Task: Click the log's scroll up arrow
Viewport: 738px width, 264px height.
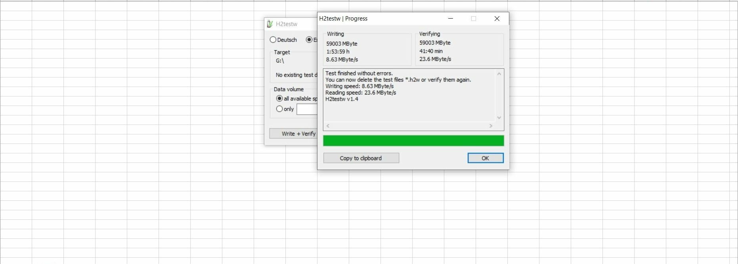Action: click(x=499, y=74)
